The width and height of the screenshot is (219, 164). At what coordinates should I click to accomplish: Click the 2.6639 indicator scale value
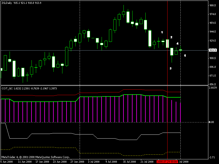point(213,87)
